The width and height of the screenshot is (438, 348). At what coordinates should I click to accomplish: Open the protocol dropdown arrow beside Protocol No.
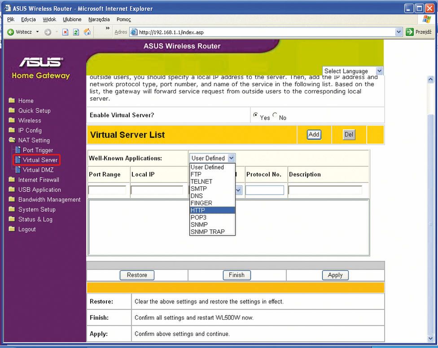click(238, 190)
